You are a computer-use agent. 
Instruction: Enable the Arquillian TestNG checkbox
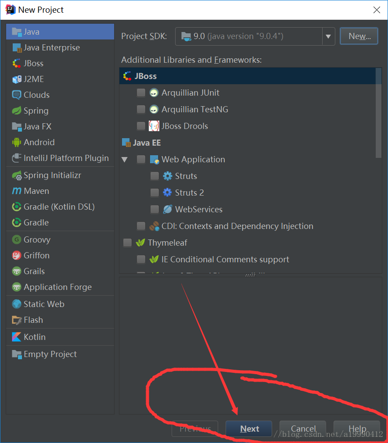pos(141,109)
